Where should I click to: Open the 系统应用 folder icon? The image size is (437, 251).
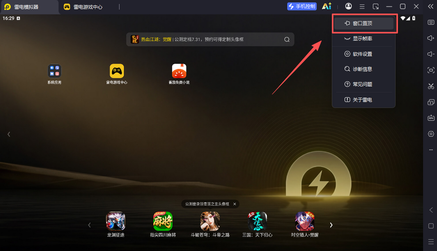coord(54,71)
